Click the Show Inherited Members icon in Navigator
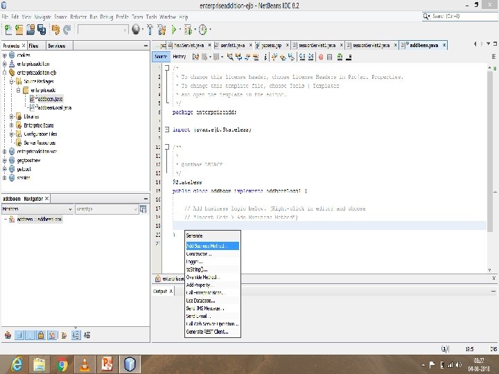 point(8,335)
